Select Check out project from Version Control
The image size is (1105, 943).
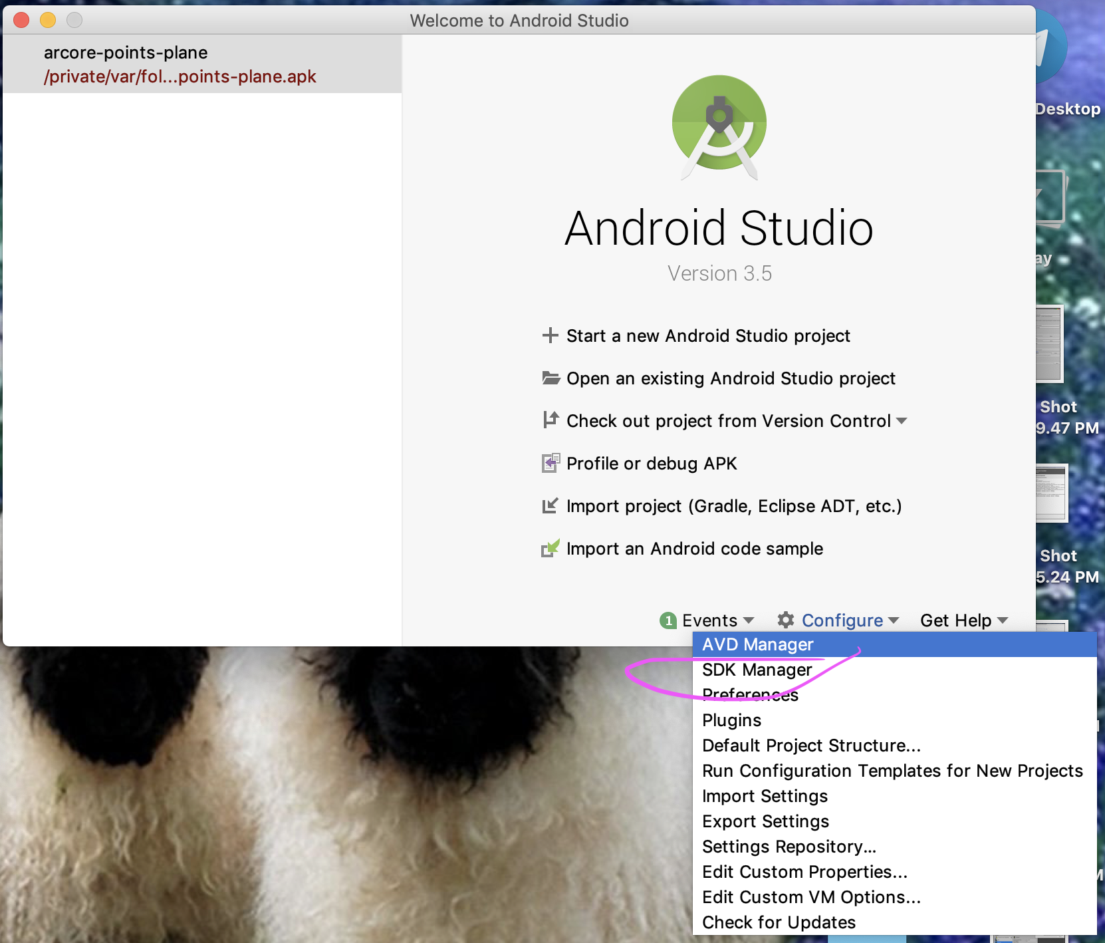729,421
